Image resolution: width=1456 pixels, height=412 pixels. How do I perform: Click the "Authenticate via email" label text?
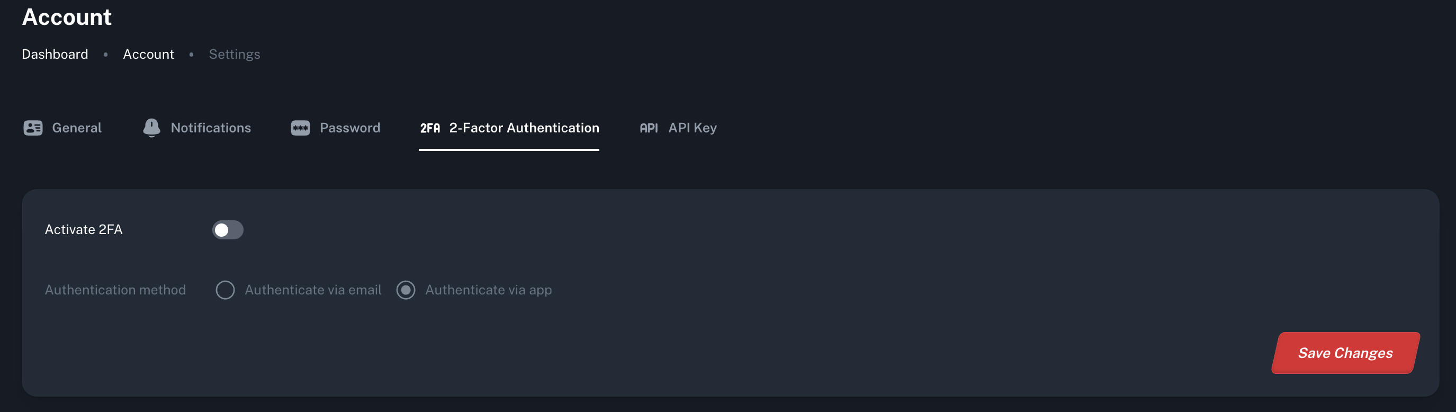[312, 290]
